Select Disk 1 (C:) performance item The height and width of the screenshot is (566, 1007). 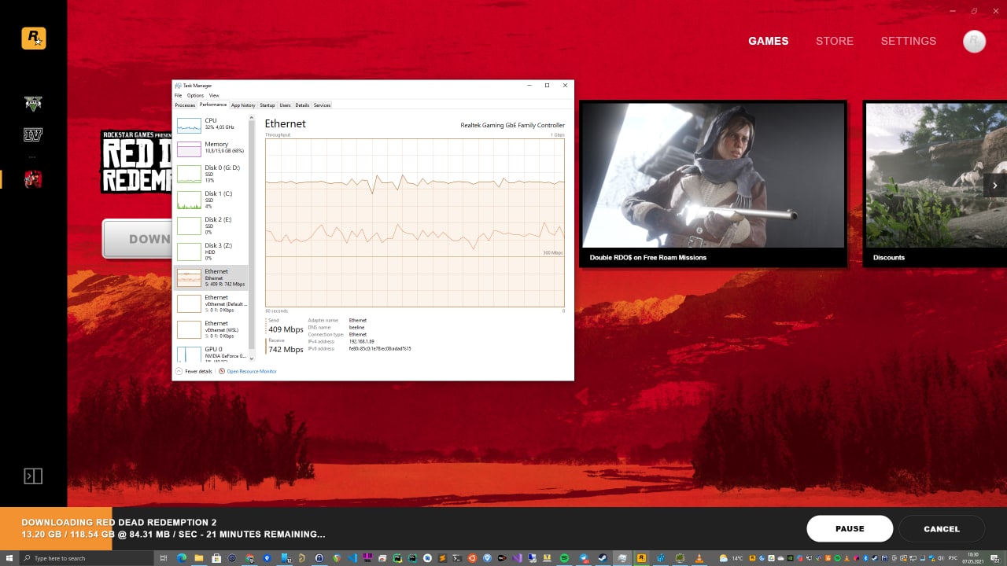(210, 200)
